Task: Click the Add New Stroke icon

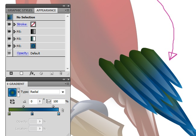Action: click(x=11, y=73)
